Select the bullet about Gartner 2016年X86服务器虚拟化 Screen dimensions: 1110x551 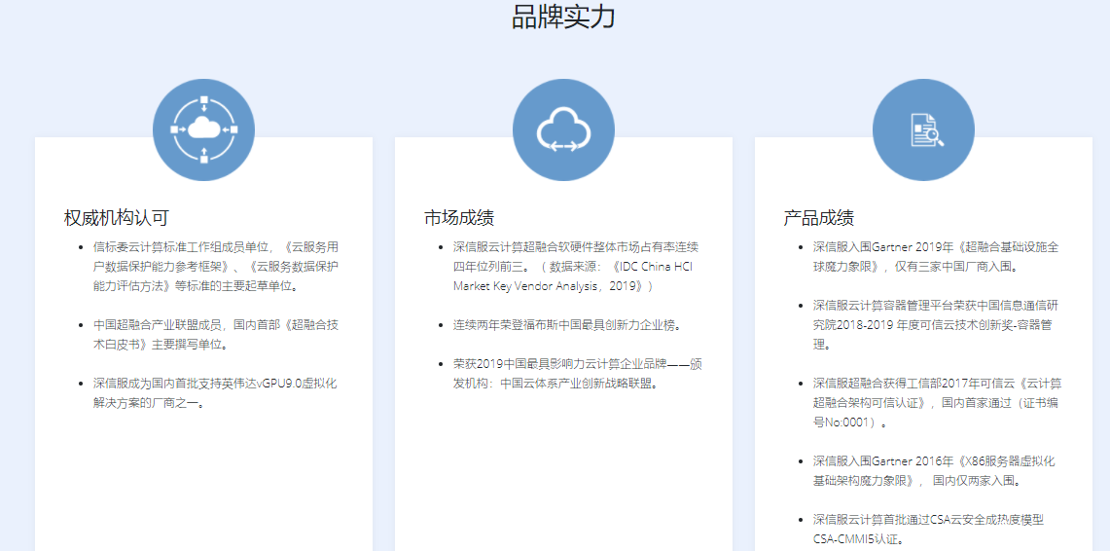point(936,471)
